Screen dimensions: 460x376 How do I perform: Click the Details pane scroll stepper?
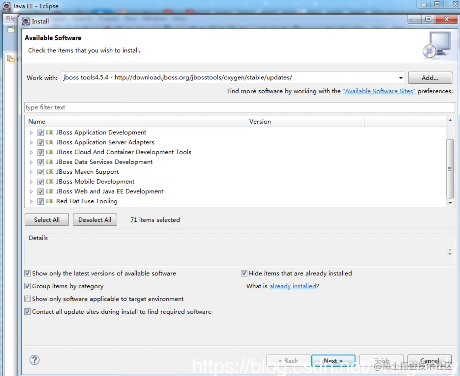tap(450, 252)
